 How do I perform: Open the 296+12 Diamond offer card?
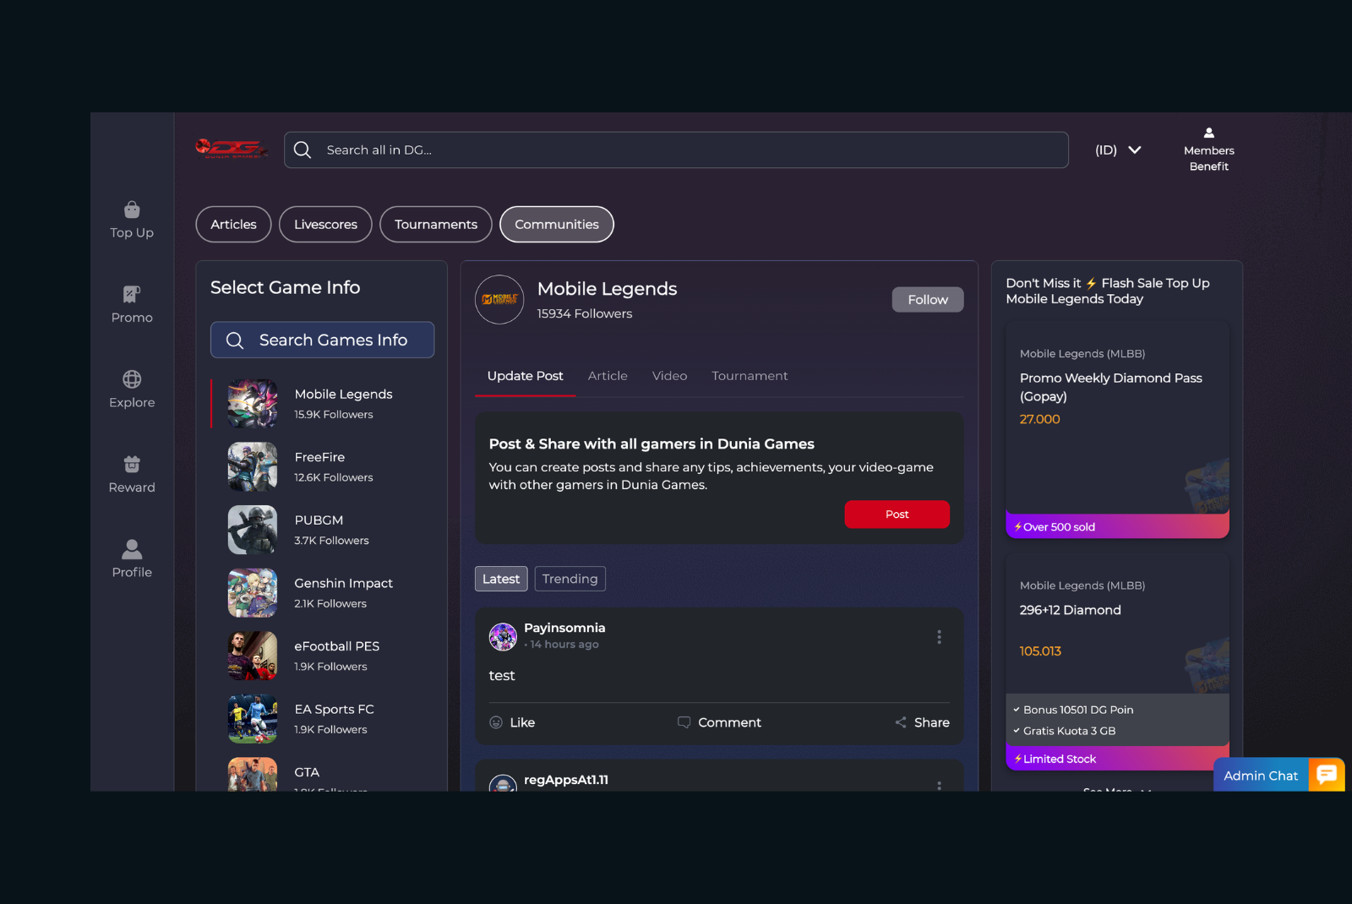(1117, 662)
